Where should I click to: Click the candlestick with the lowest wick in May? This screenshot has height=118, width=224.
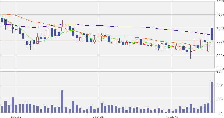(190, 52)
